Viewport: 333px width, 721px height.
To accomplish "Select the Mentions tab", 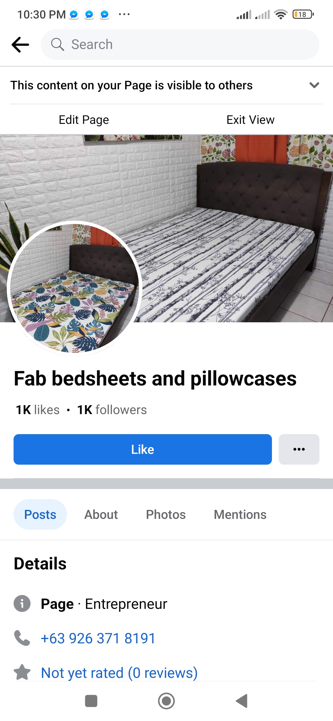I will coord(240,515).
